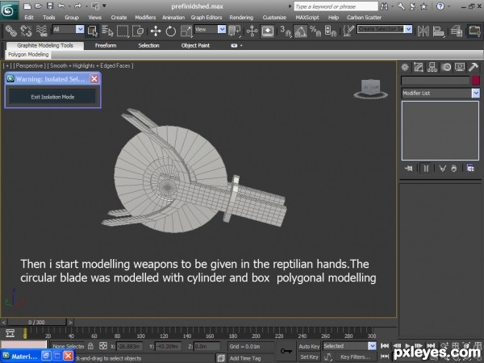Click the Configure Modifier Sets icon
The width and height of the screenshot is (484, 363).
tap(470, 169)
